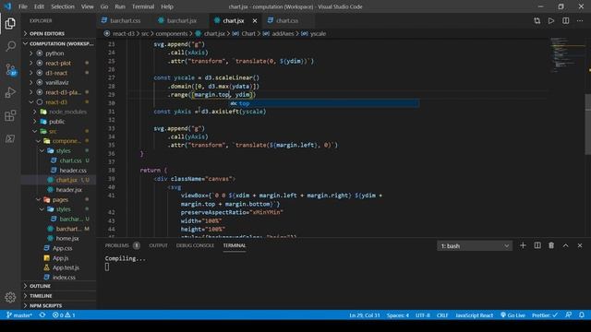The image size is (591, 332).
Task: Open the More Actions ellipsis in editor toolbar
Action: 580,20
